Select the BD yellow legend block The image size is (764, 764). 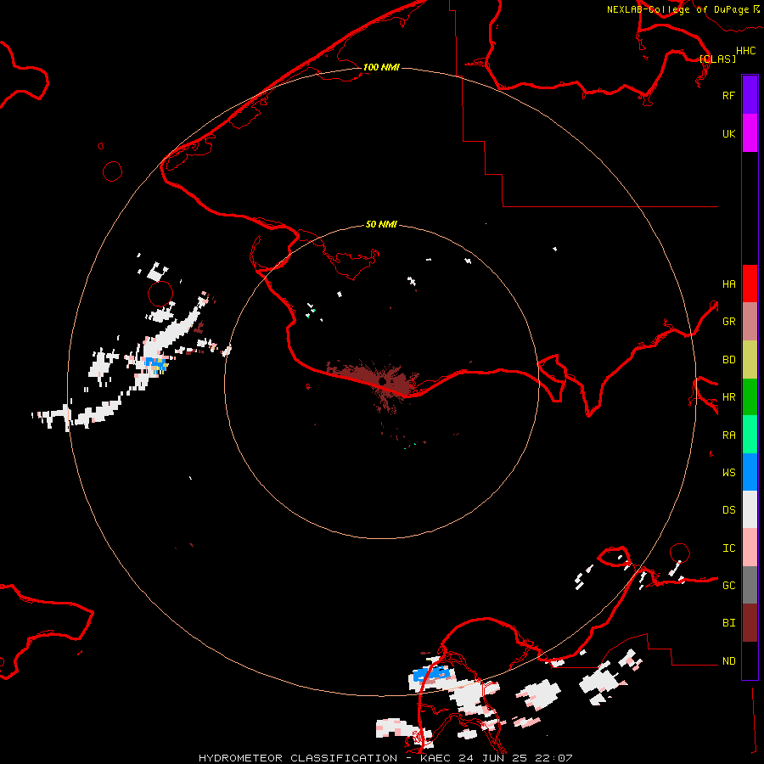click(x=750, y=360)
